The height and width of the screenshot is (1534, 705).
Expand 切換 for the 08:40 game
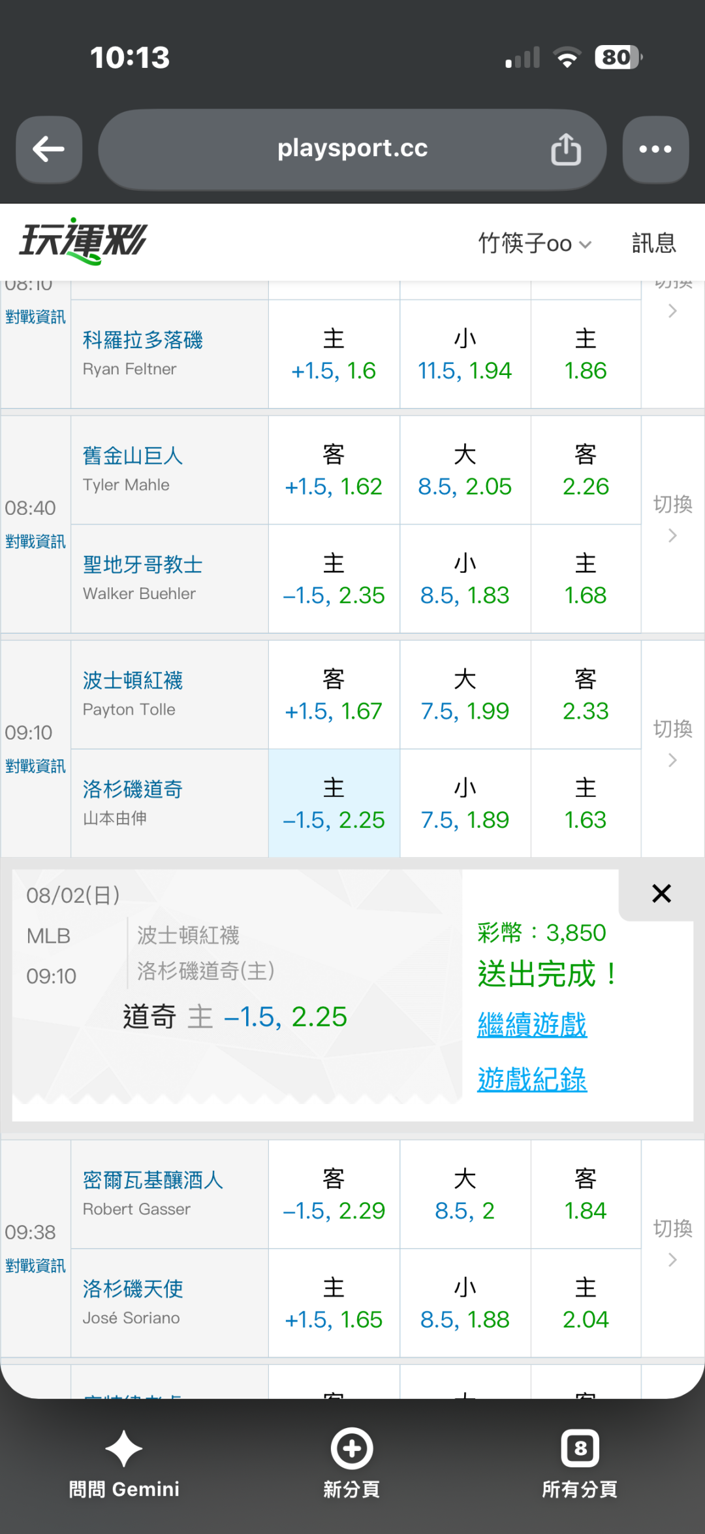pos(673,518)
